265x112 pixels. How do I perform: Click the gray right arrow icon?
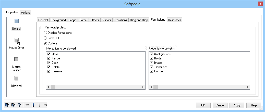coord(45,105)
